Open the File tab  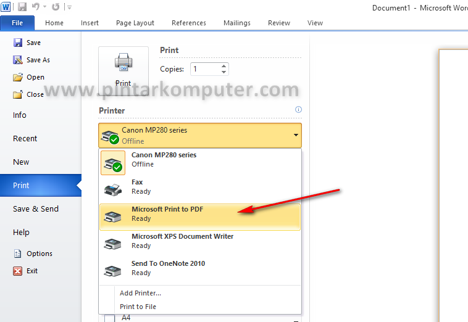click(x=17, y=23)
